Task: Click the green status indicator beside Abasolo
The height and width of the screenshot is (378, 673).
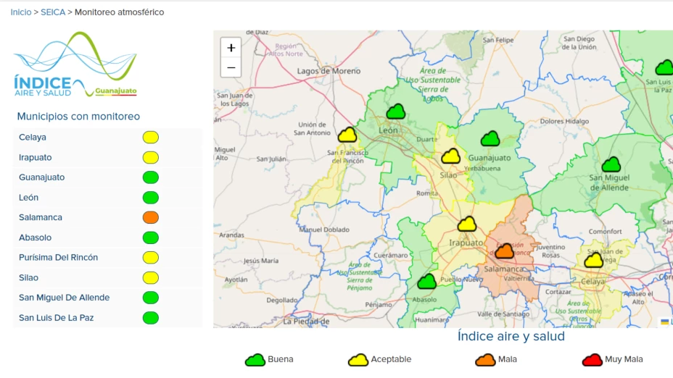Action: (151, 238)
